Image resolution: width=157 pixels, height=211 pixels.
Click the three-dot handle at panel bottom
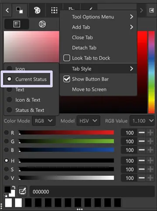[x=80, y=209]
